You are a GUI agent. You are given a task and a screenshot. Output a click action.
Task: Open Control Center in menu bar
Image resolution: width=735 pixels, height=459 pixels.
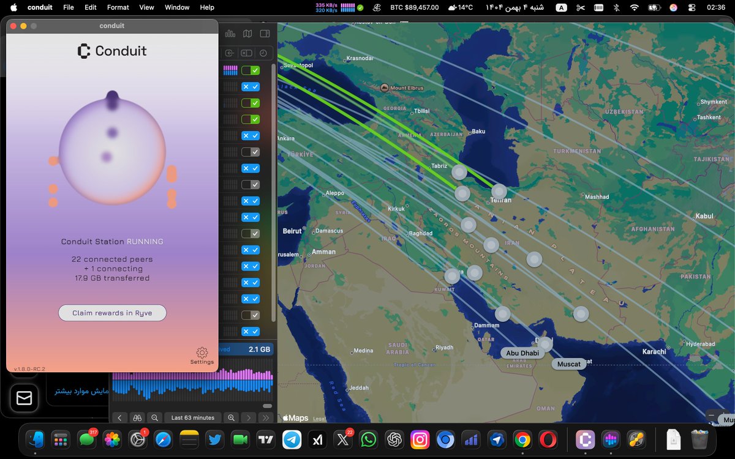692,7
